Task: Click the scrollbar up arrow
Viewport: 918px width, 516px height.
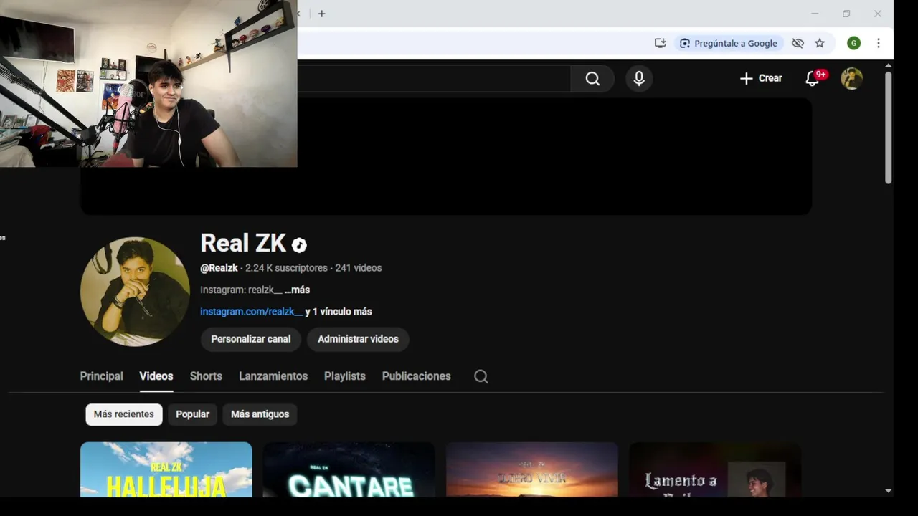Action: click(889, 66)
